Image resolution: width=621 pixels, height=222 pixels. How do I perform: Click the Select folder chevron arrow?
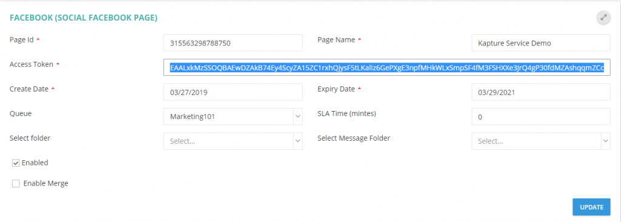click(x=298, y=141)
